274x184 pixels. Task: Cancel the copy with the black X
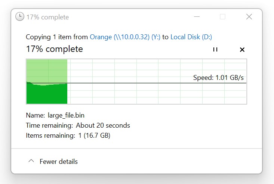242,50
